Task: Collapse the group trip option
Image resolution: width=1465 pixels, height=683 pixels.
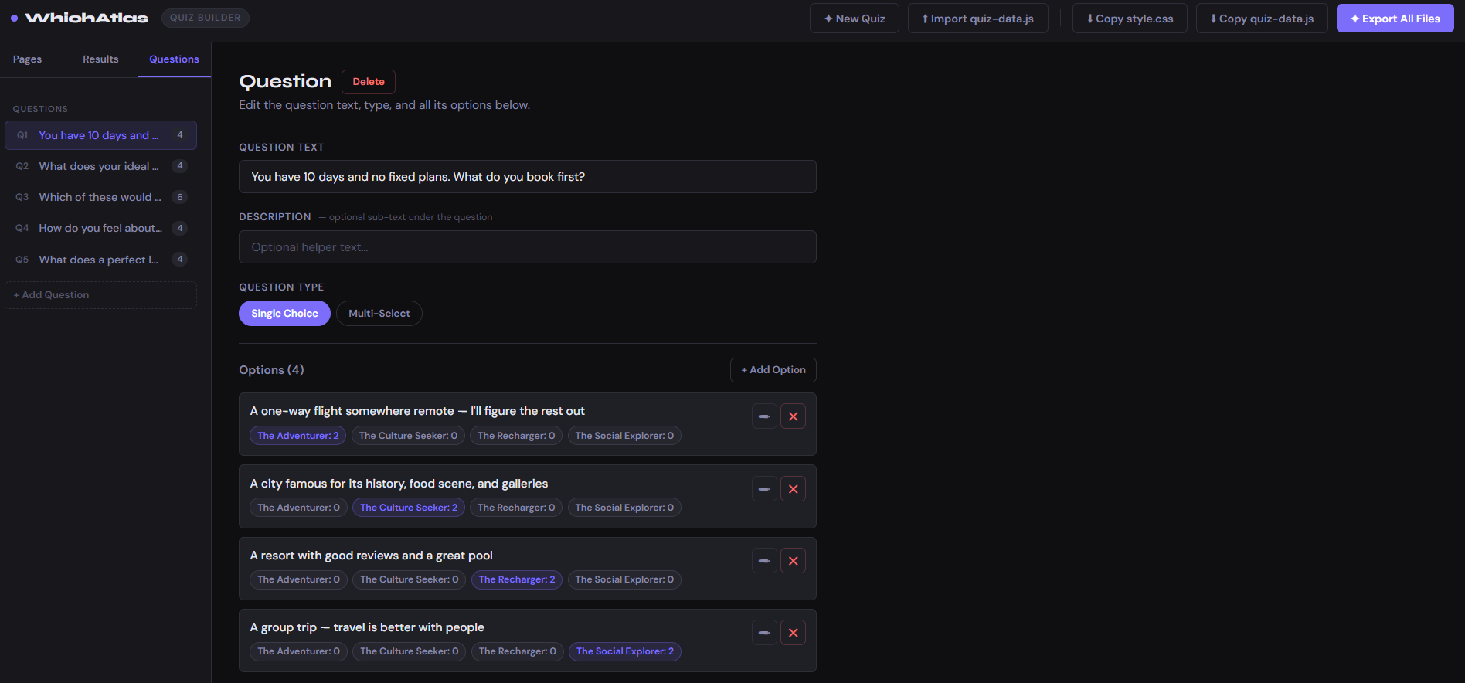Action: [x=764, y=633]
